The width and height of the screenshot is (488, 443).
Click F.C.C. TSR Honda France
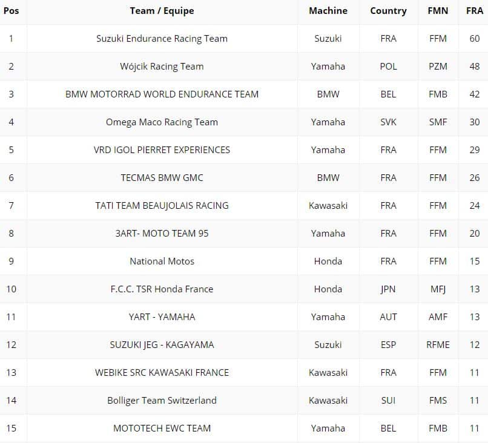tap(162, 289)
